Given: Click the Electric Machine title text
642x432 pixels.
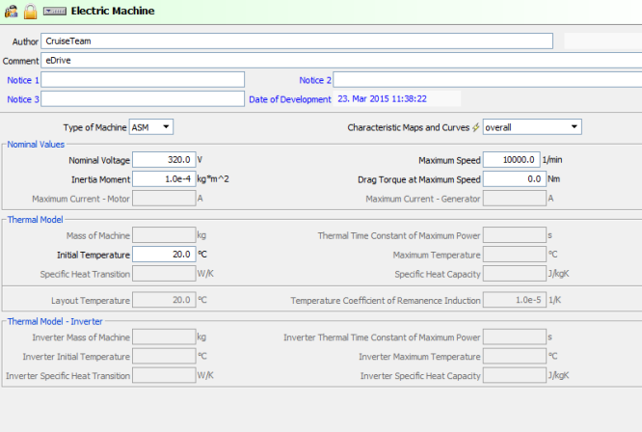Looking at the screenshot, I should (x=113, y=11).
